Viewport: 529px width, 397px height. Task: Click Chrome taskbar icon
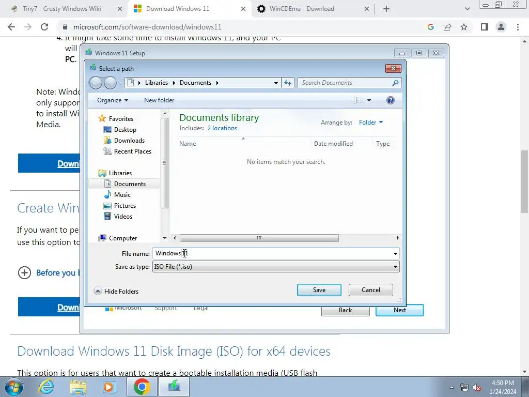[x=142, y=387]
